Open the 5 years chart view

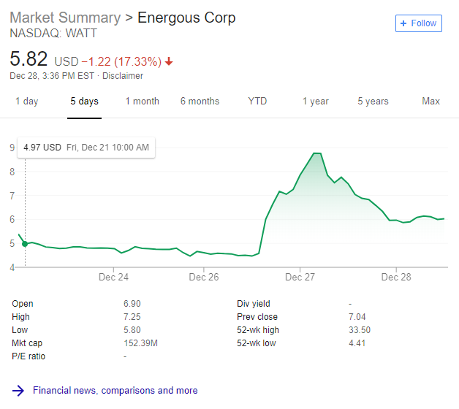(x=373, y=102)
